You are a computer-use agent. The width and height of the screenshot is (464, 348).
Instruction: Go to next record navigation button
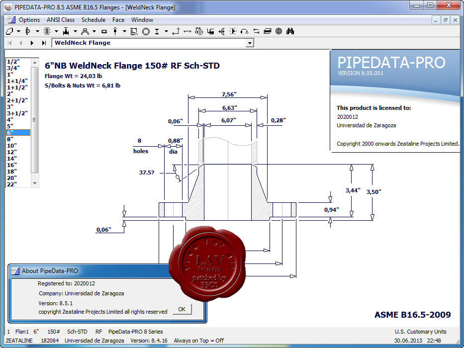tap(32, 43)
